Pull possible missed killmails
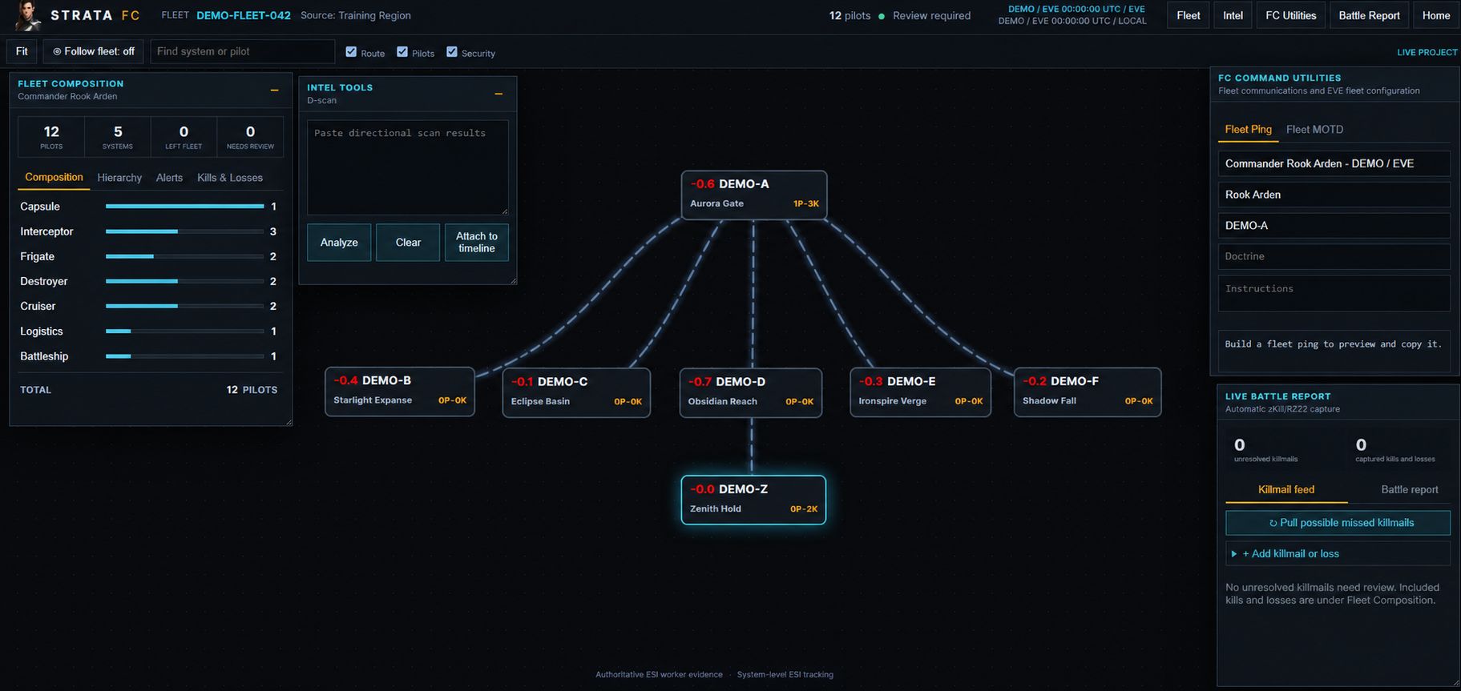Viewport: 1461px width, 691px height. (x=1338, y=523)
